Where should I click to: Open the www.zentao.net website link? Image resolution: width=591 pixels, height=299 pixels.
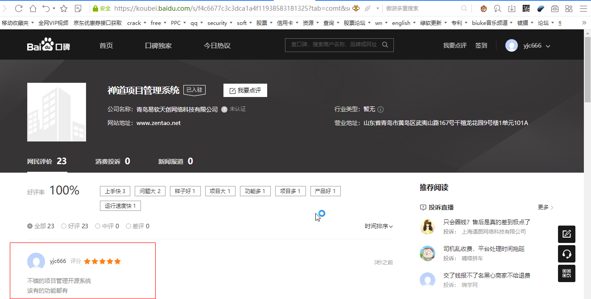tap(158, 123)
